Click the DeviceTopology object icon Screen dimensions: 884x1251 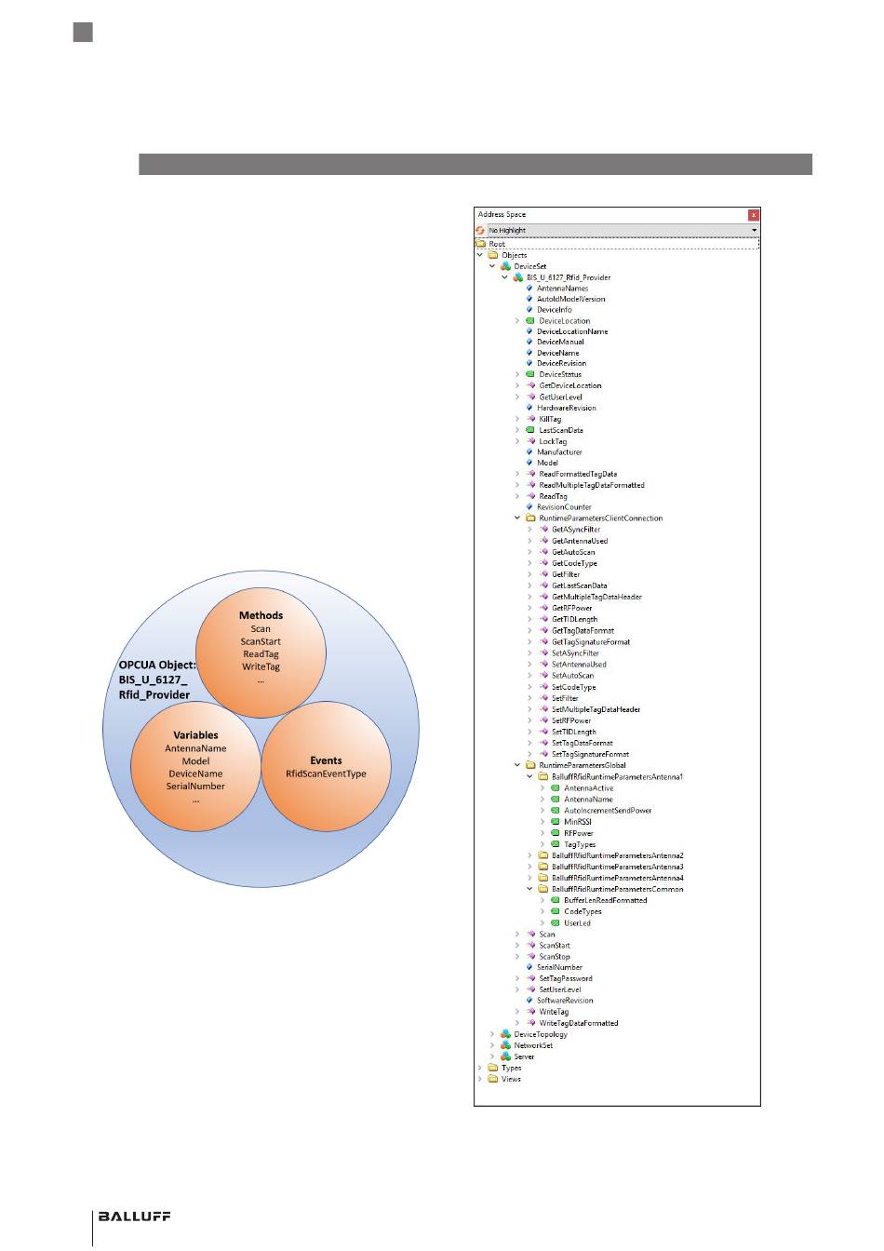(x=505, y=1034)
